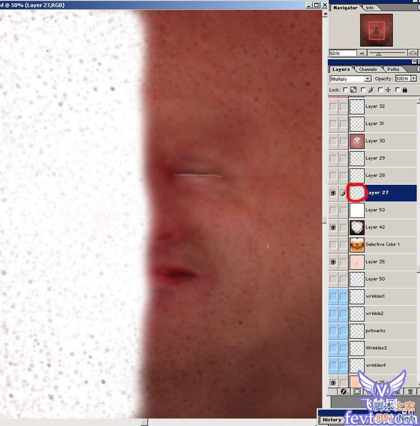Click the lock transparent pixels checkerboard icon
The width and height of the screenshot is (420, 426).
(353, 90)
